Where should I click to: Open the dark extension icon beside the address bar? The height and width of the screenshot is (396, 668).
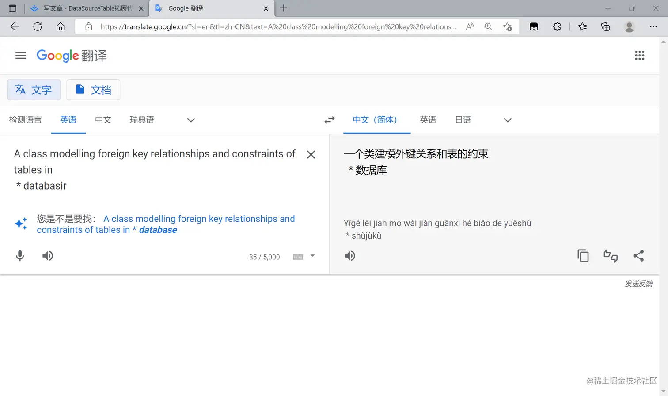(534, 26)
